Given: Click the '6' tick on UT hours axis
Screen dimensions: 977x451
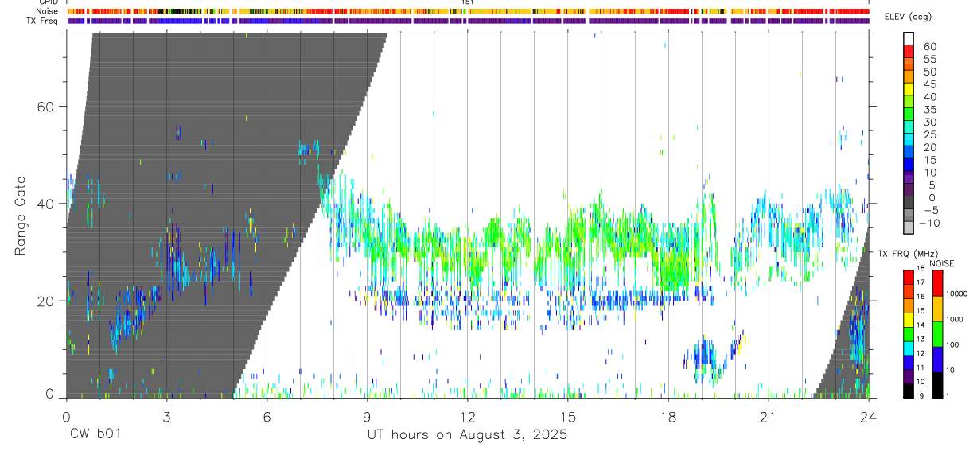Looking at the screenshot, I should click(x=267, y=417).
